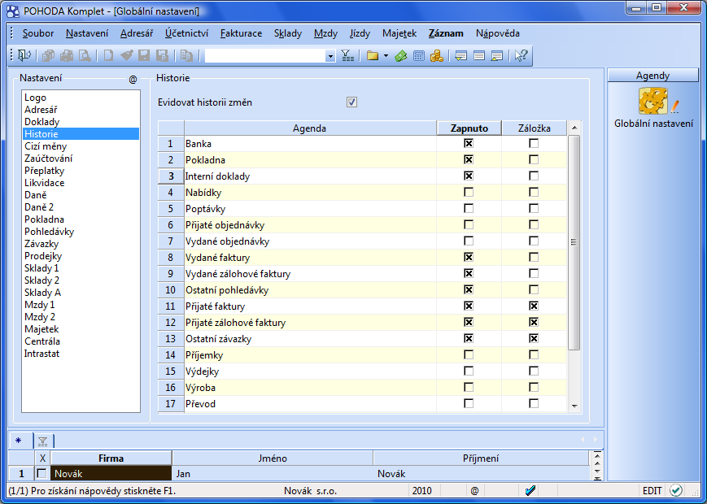Click the funnel filter tab below panel
This screenshot has height=504, width=707.
coord(43,441)
